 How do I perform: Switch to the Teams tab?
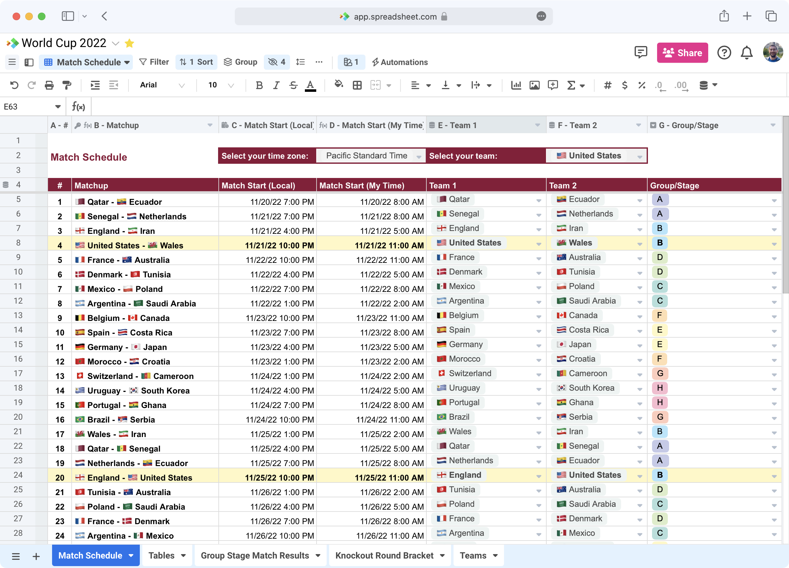pos(478,555)
